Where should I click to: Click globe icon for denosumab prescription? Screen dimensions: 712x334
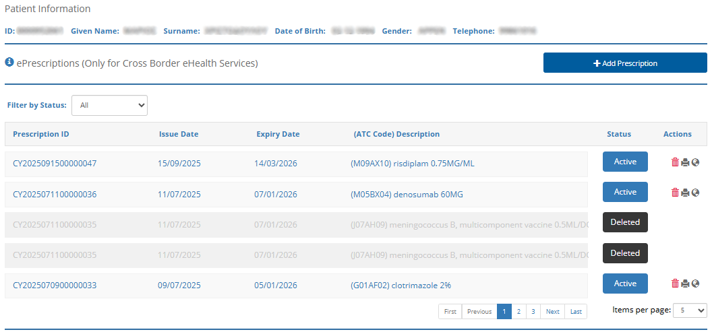[695, 193]
